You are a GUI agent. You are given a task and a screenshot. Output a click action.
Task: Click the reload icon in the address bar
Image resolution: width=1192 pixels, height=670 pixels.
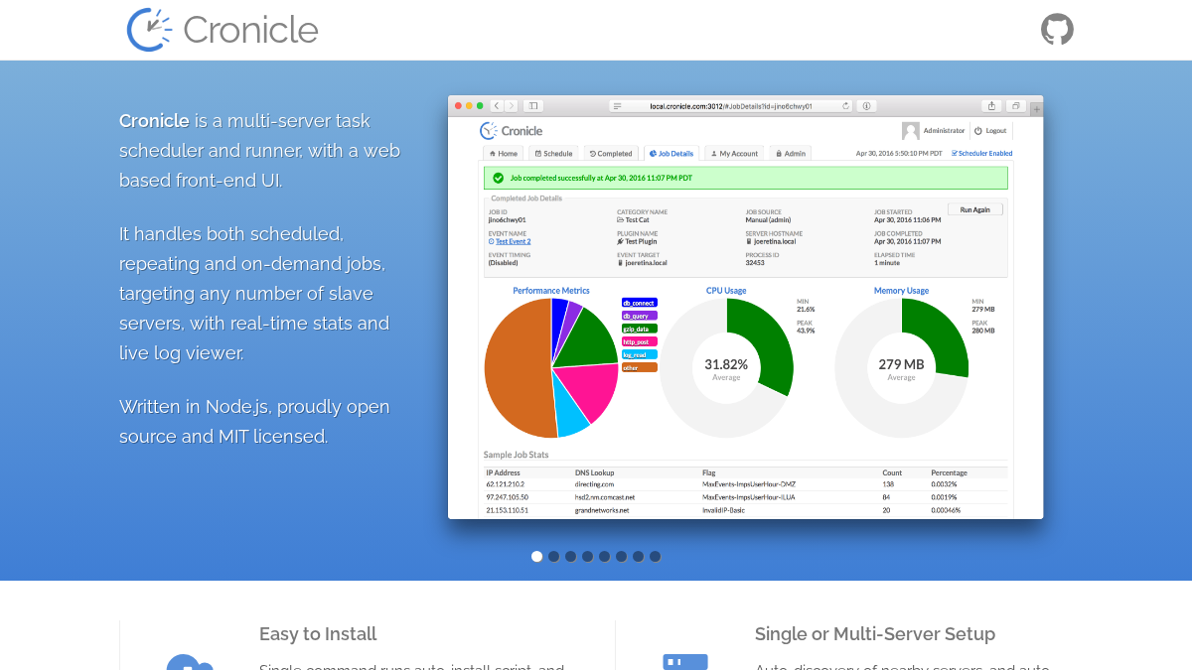pyautogui.click(x=845, y=105)
